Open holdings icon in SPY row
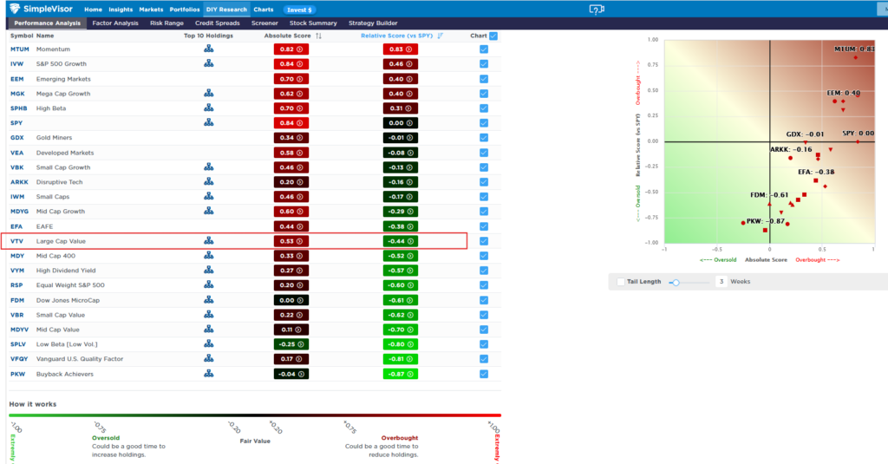This screenshot has height=464, width=888. 208,122
